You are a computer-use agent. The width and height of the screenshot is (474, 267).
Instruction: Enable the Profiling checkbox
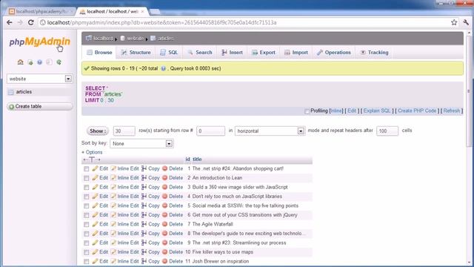[307, 111]
